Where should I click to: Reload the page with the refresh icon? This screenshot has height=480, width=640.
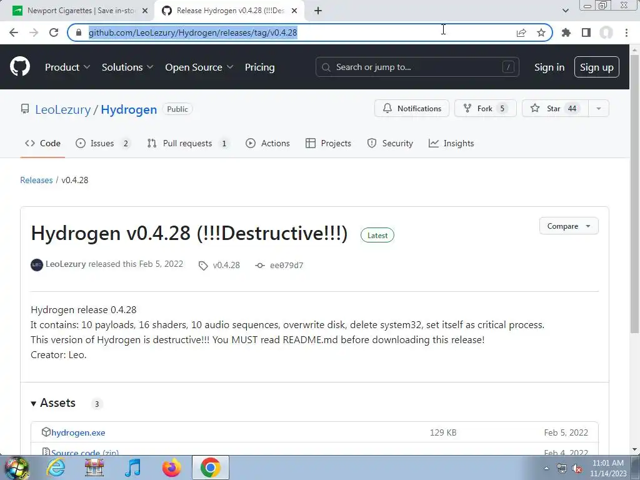(54, 32)
